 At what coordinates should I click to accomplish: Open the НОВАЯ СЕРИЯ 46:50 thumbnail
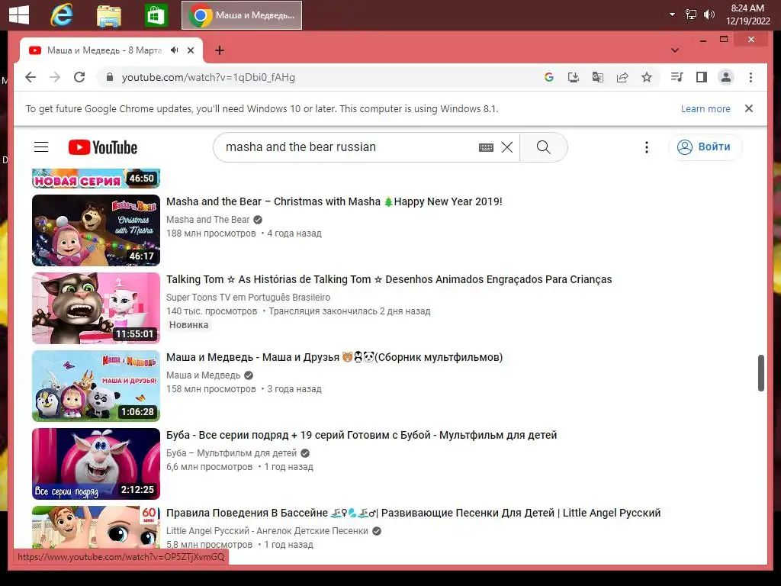click(x=96, y=179)
